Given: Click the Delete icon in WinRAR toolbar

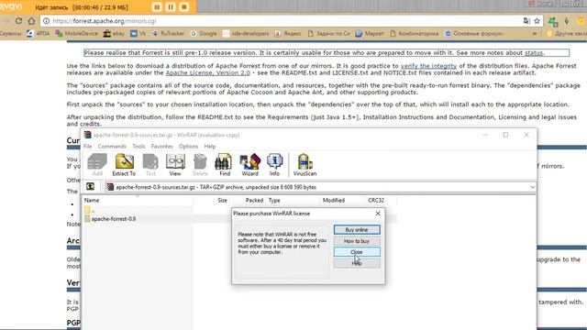Looking at the screenshot, I should pos(200,165).
